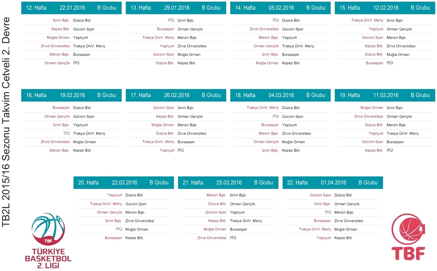Click home team İzmir Bşb. in 12. Hafta

click(61, 20)
